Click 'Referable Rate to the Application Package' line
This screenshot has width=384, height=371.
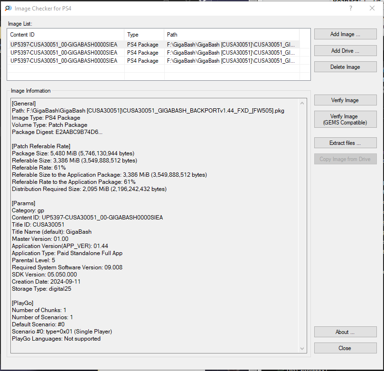click(x=74, y=182)
